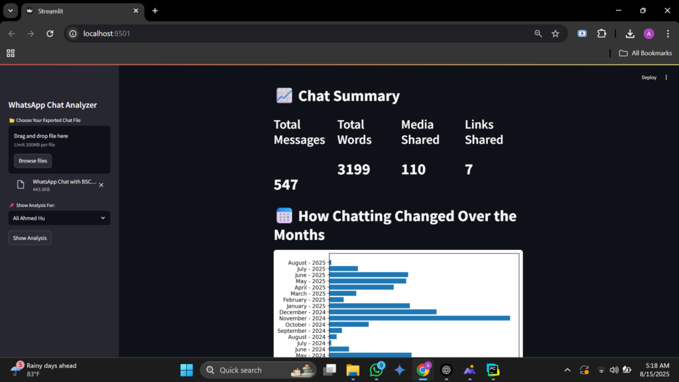Screen dimensions: 679x382
Task: Open the Copilot sparkle icon on taskbar
Action: coord(399,370)
